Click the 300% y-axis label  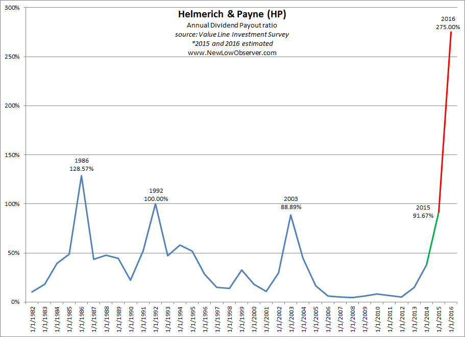pyautogui.click(x=12, y=8)
